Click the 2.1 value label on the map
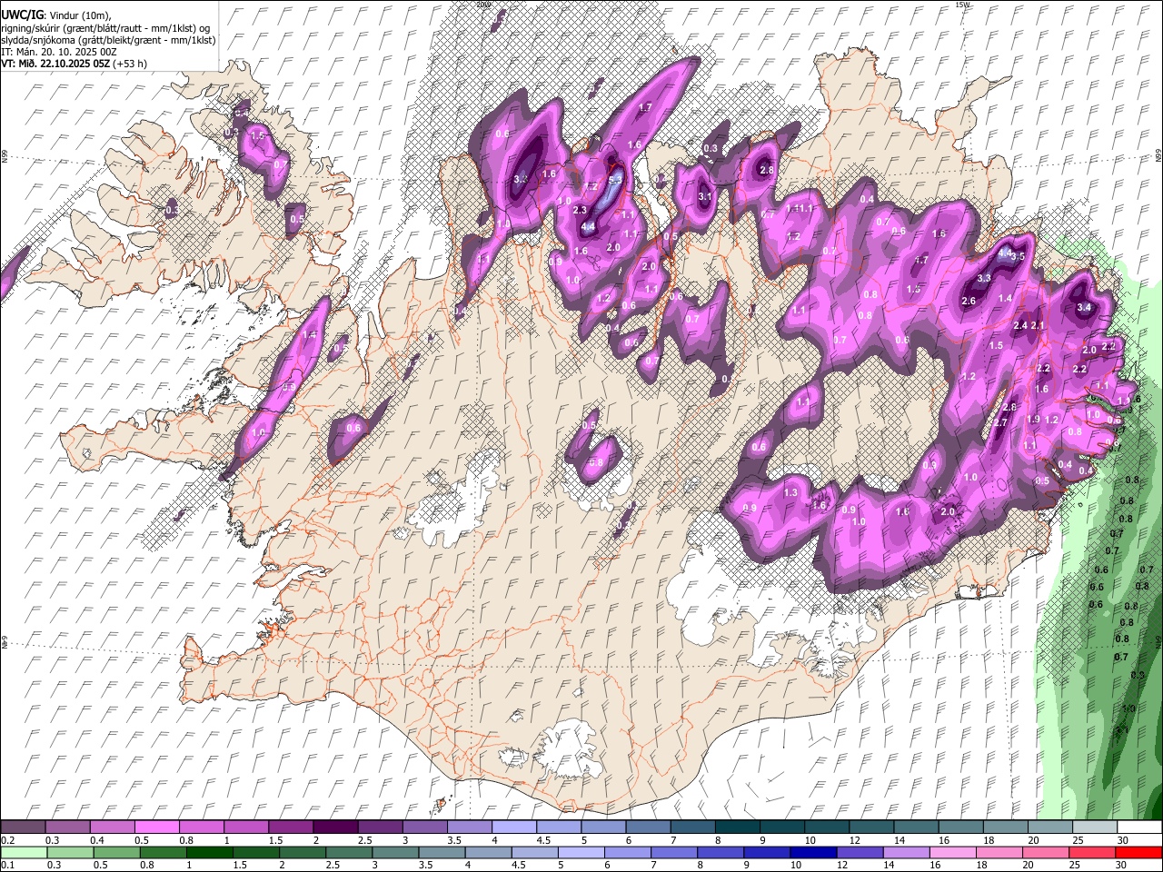The width and height of the screenshot is (1163, 872). [1039, 325]
